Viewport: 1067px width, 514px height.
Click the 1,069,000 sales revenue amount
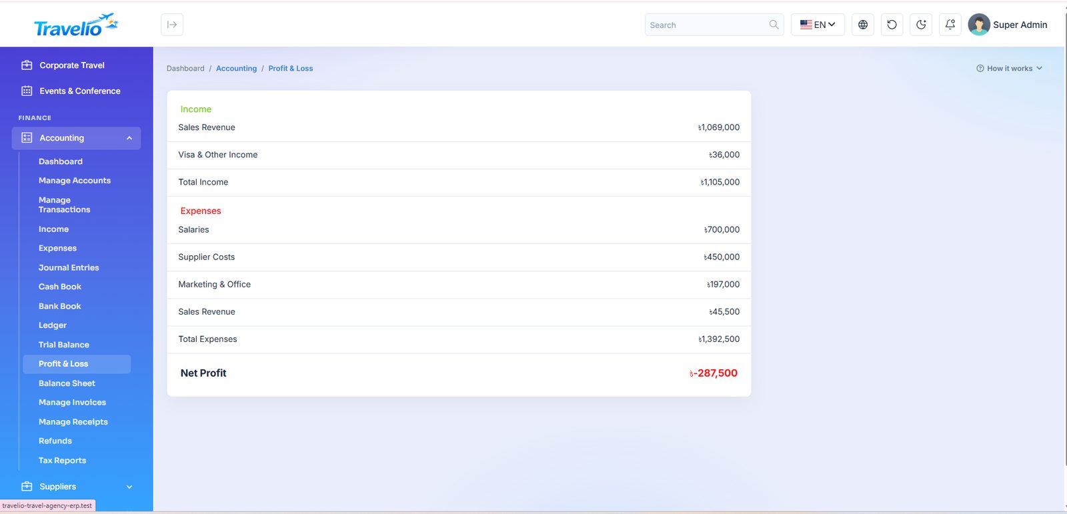click(x=719, y=127)
